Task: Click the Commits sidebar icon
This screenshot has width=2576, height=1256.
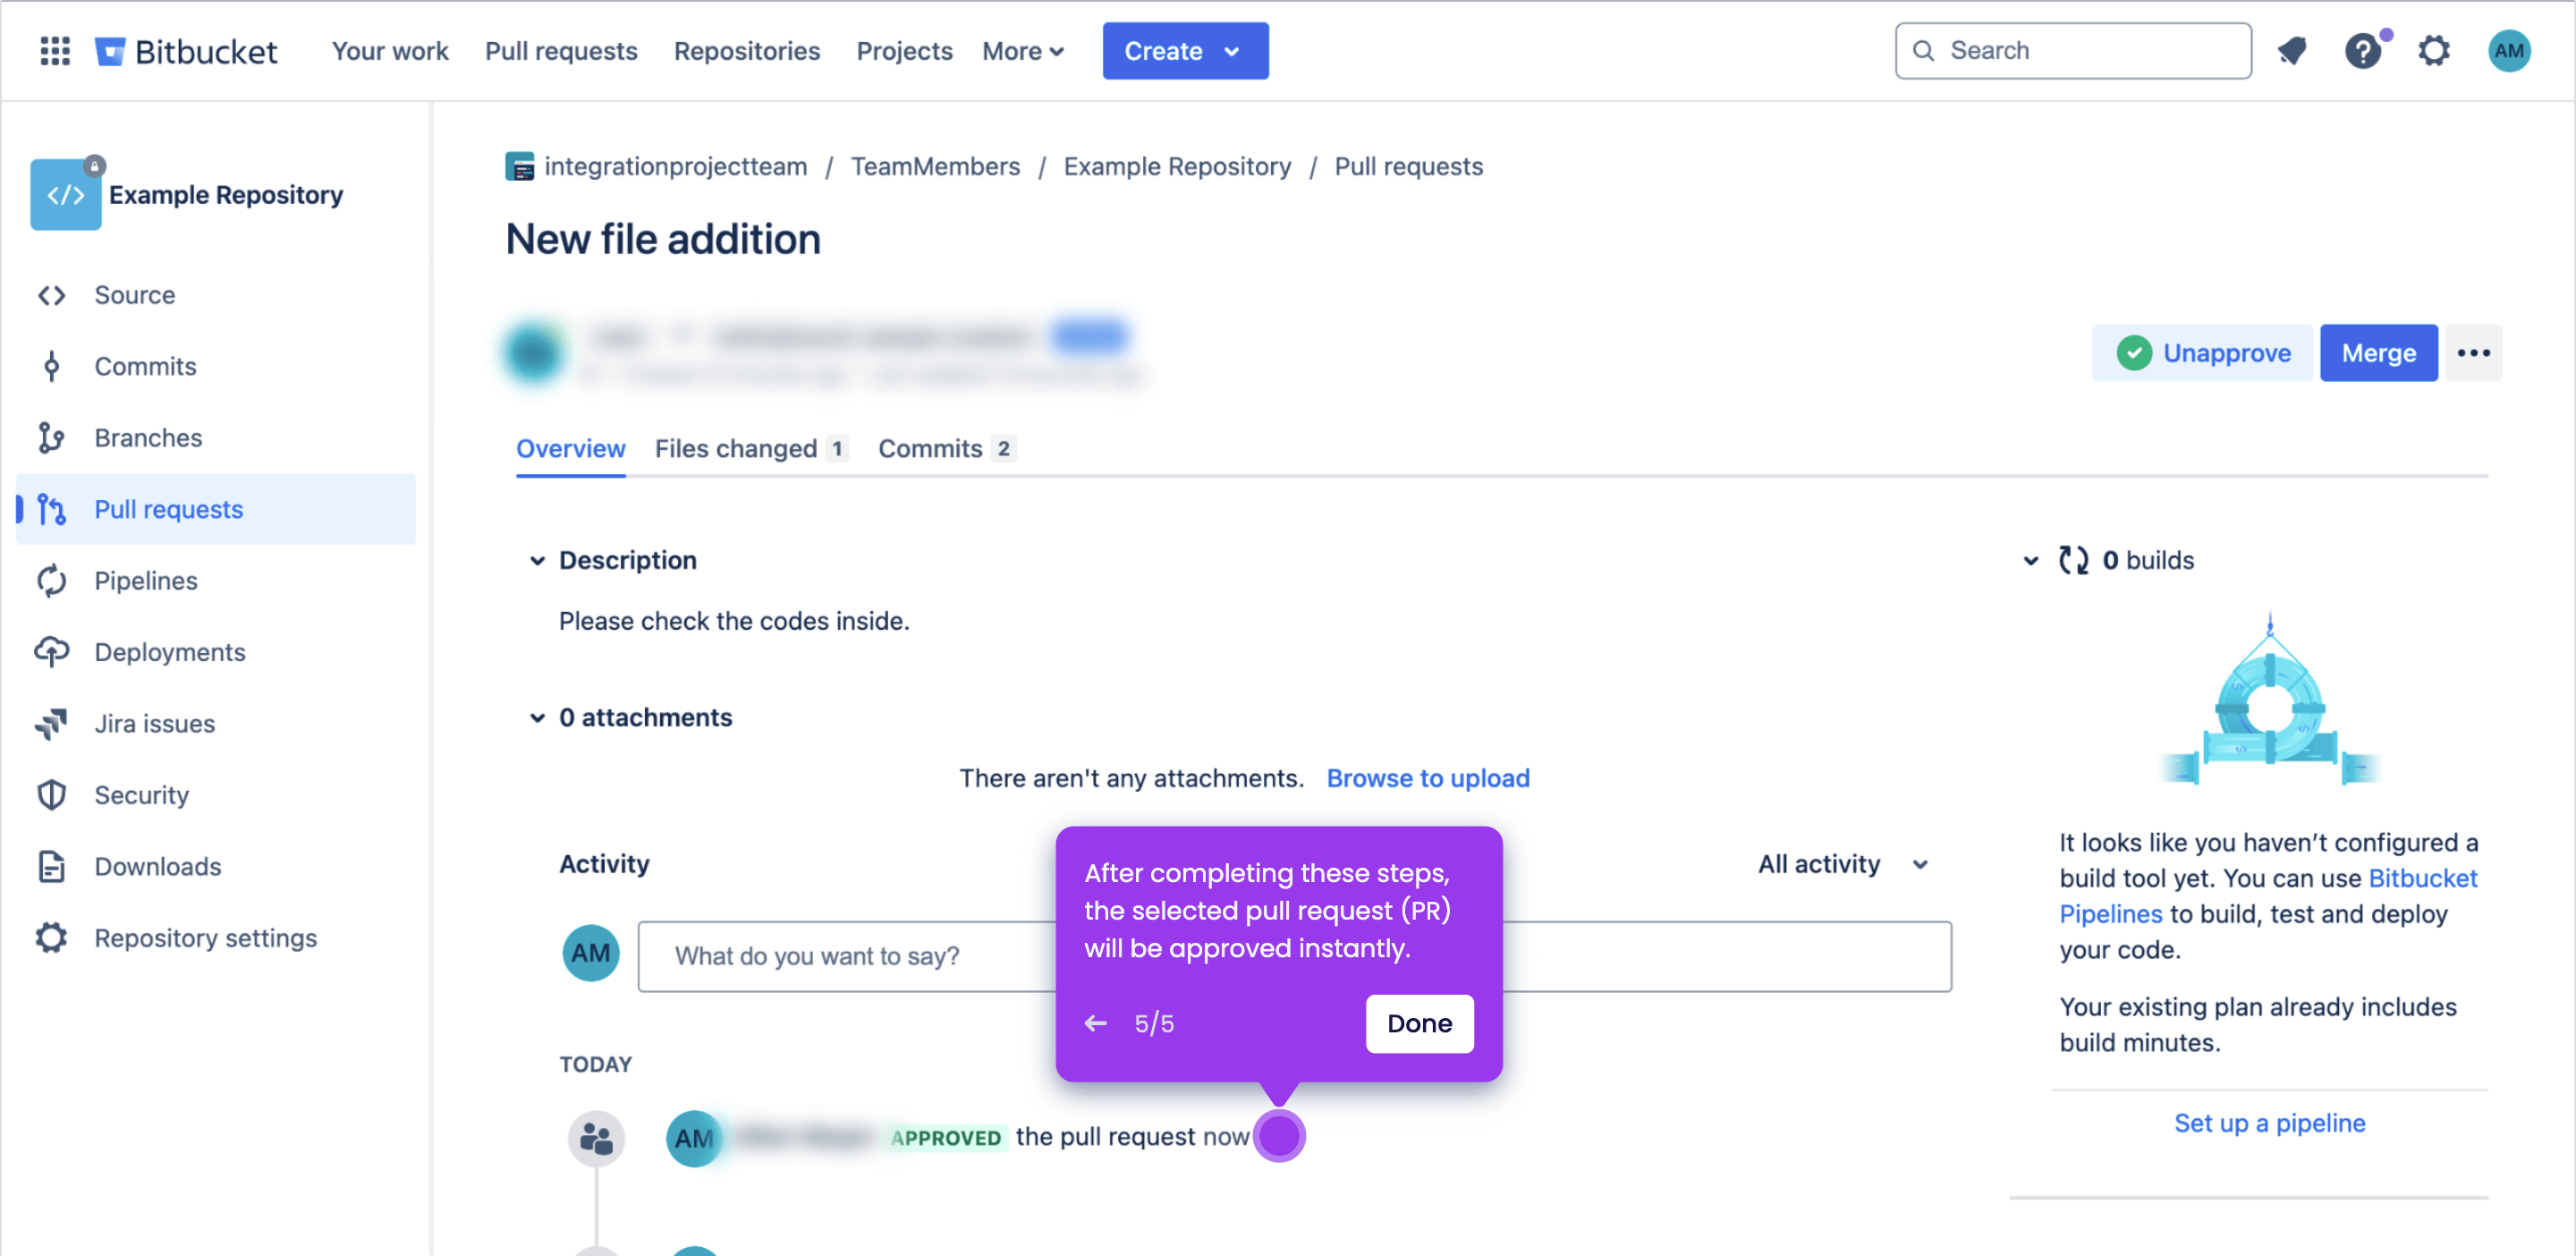Action: pos(52,366)
